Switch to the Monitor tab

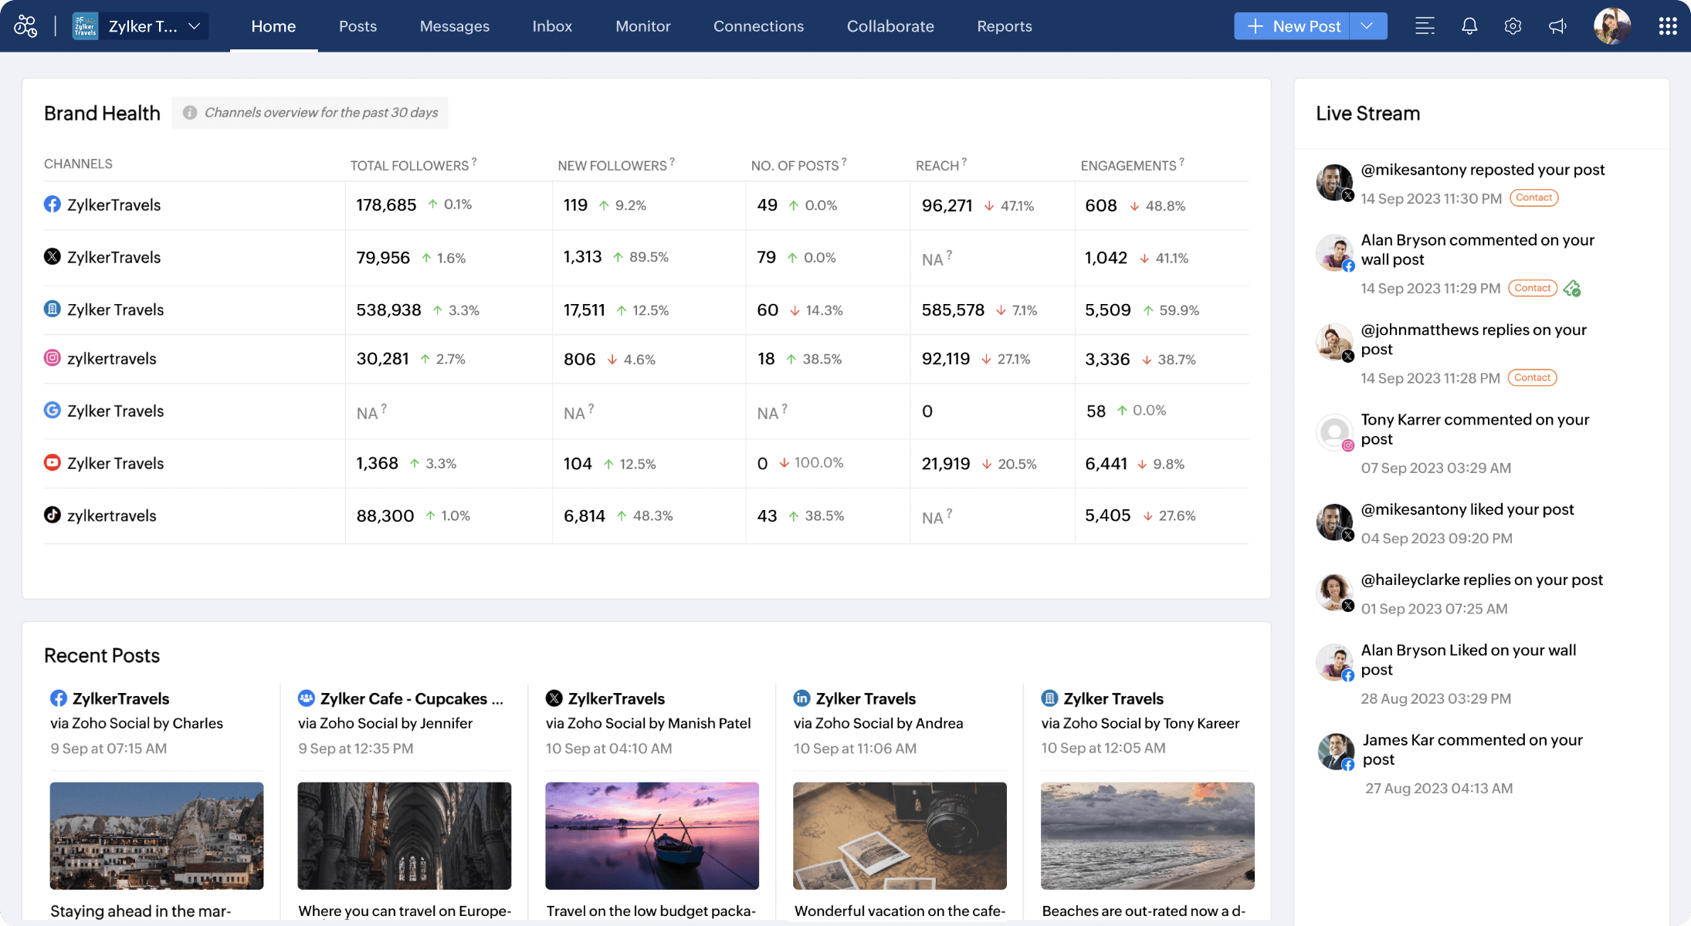642,26
